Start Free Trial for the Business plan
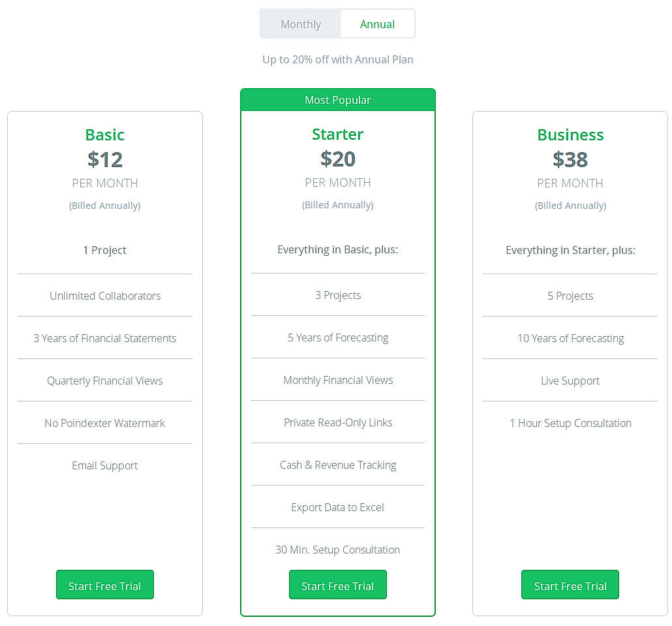Image resolution: width=672 pixels, height=626 pixels. tap(570, 584)
